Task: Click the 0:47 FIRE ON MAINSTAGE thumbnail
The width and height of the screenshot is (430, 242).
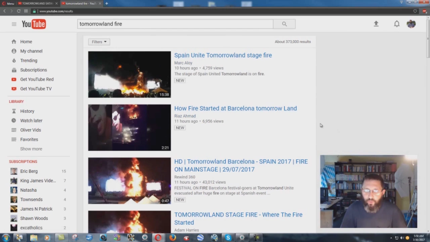Action: pyautogui.click(x=129, y=180)
